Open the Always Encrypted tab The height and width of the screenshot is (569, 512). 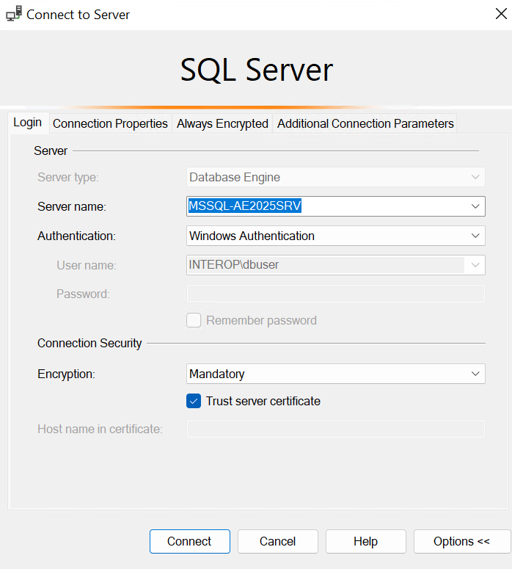(x=222, y=123)
